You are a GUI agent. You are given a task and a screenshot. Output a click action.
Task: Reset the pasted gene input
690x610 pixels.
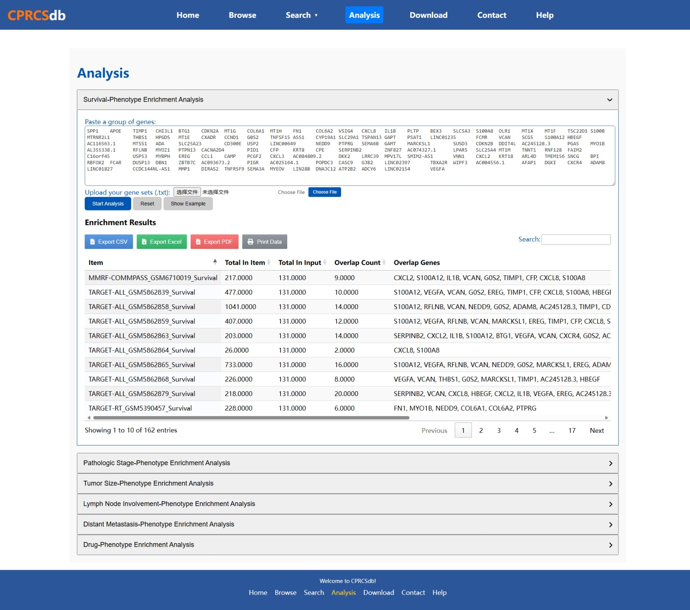pyautogui.click(x=147, y=203)
